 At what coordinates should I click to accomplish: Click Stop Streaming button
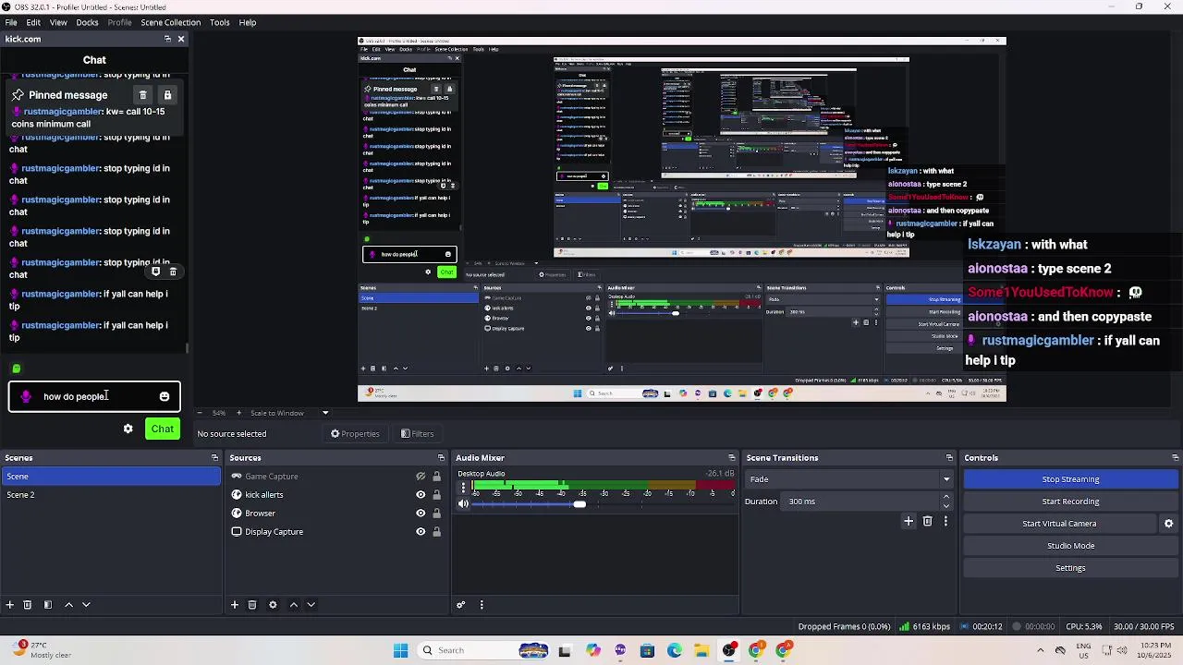1070,479
